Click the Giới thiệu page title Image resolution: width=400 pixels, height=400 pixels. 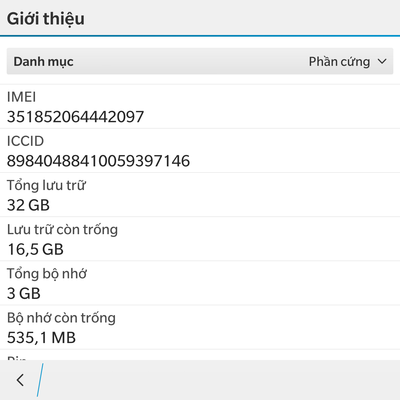(x=46, y=19)
